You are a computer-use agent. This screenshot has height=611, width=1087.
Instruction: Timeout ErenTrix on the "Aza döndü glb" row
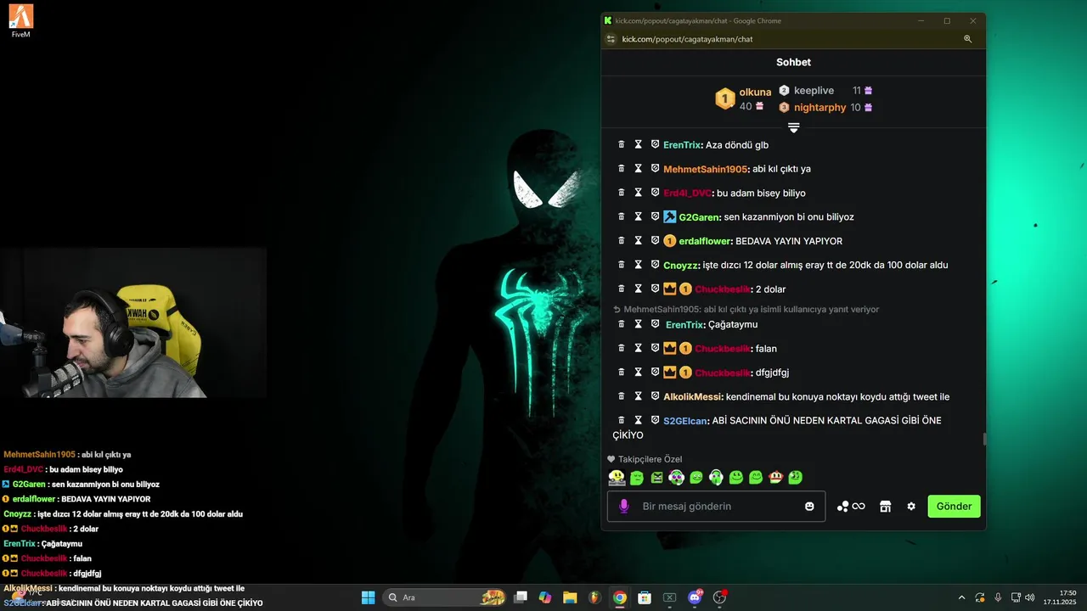[x=638, y=144]
